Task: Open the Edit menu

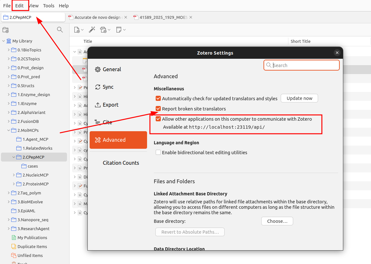Action: 19,6
